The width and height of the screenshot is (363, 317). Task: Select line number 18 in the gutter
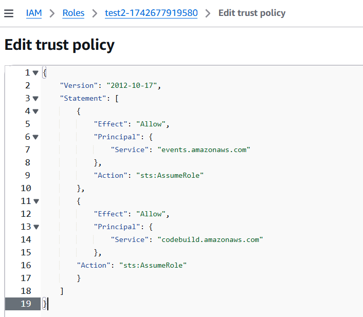point(26,291)
